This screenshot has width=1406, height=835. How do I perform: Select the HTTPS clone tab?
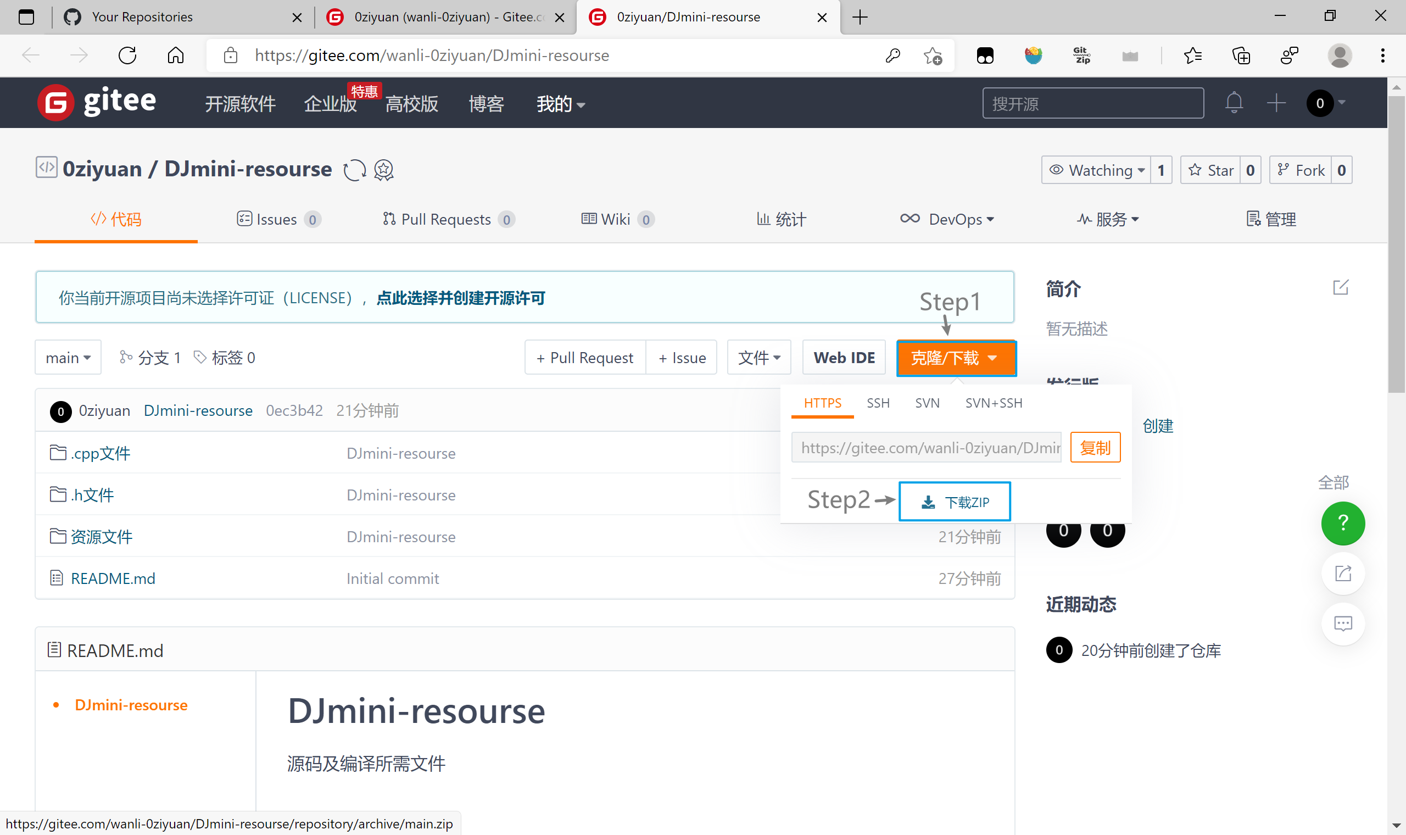(822, 403)
